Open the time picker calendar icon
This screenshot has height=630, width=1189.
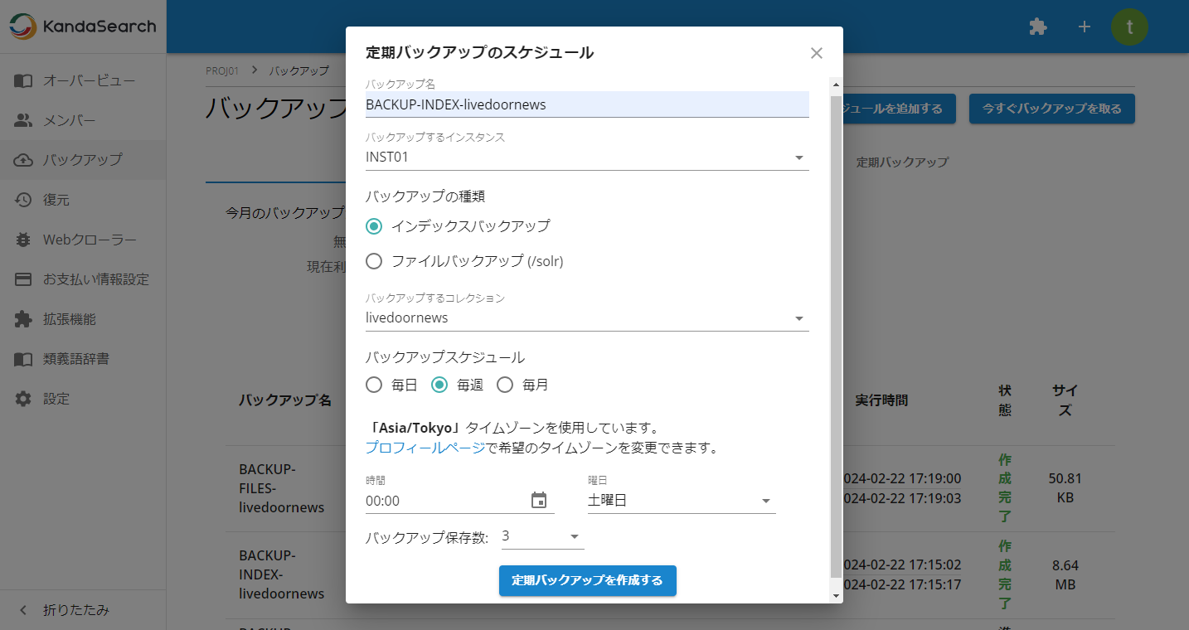[x=539, y=500]
